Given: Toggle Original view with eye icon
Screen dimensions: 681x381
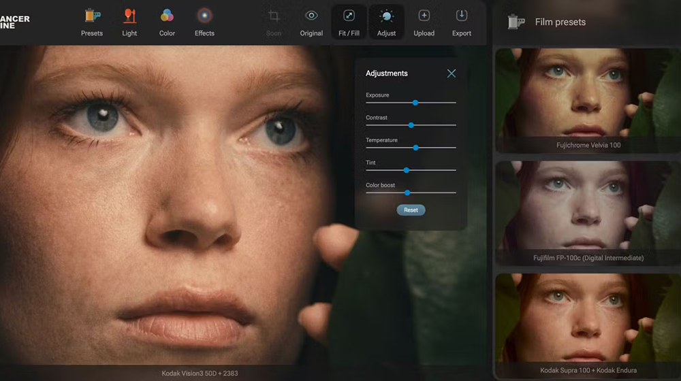Looking at the screenshot, I should tap(311, 16).
